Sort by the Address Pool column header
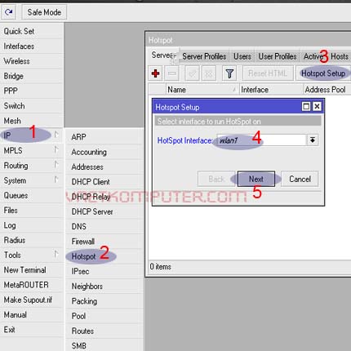The height and width of the screenshot is (351, 351). click(327, 90)
